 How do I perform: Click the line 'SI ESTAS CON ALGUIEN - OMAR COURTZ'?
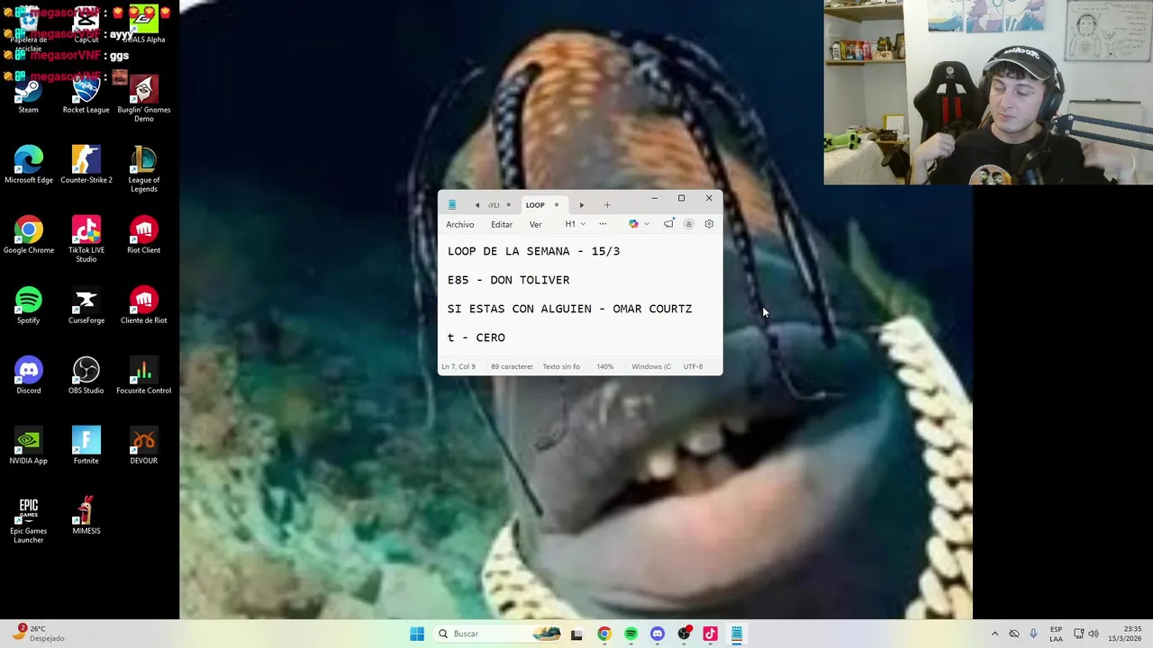click(569, 309)
